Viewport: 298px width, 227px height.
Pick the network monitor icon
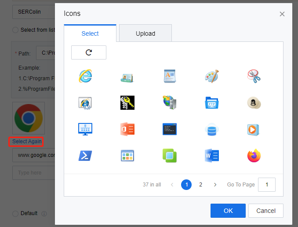pos(85,129)
